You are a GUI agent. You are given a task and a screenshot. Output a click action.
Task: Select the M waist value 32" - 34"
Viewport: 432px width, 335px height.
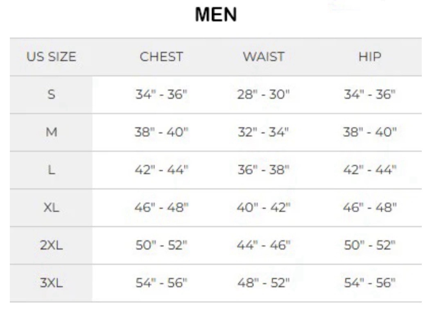[263, 132]
